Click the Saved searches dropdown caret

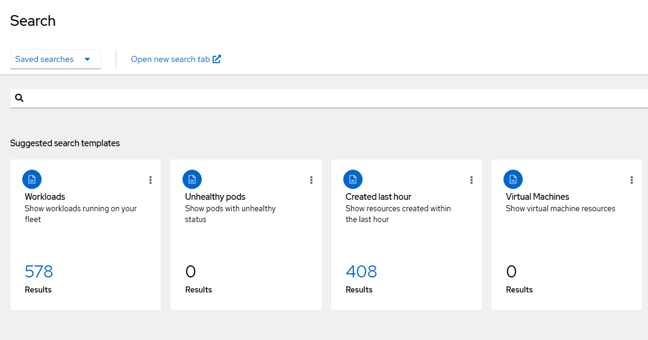click(87, 59)
